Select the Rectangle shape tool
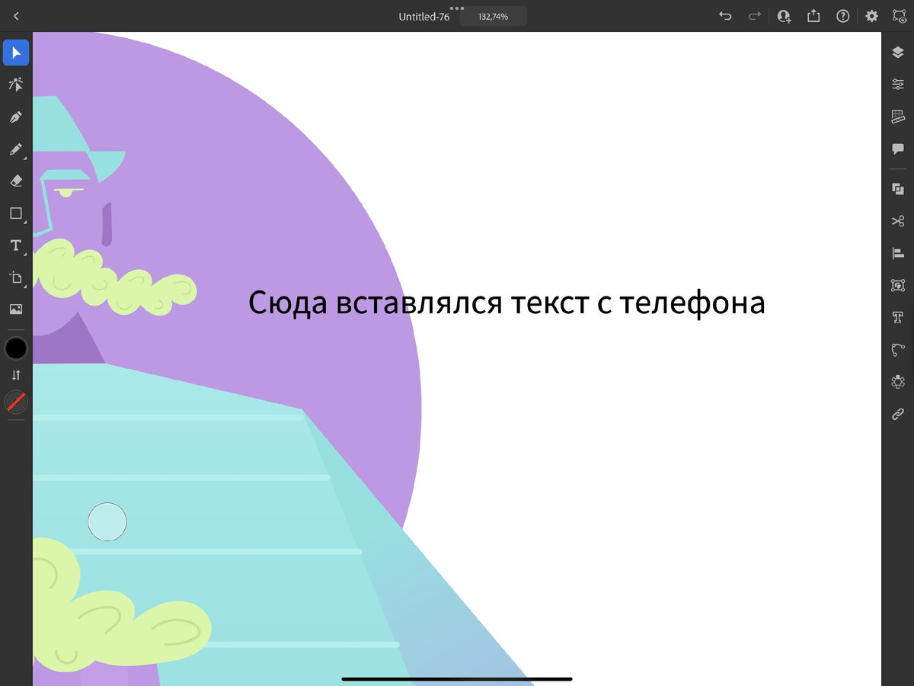The image size is (914, 686). click(x=16, y=213)
